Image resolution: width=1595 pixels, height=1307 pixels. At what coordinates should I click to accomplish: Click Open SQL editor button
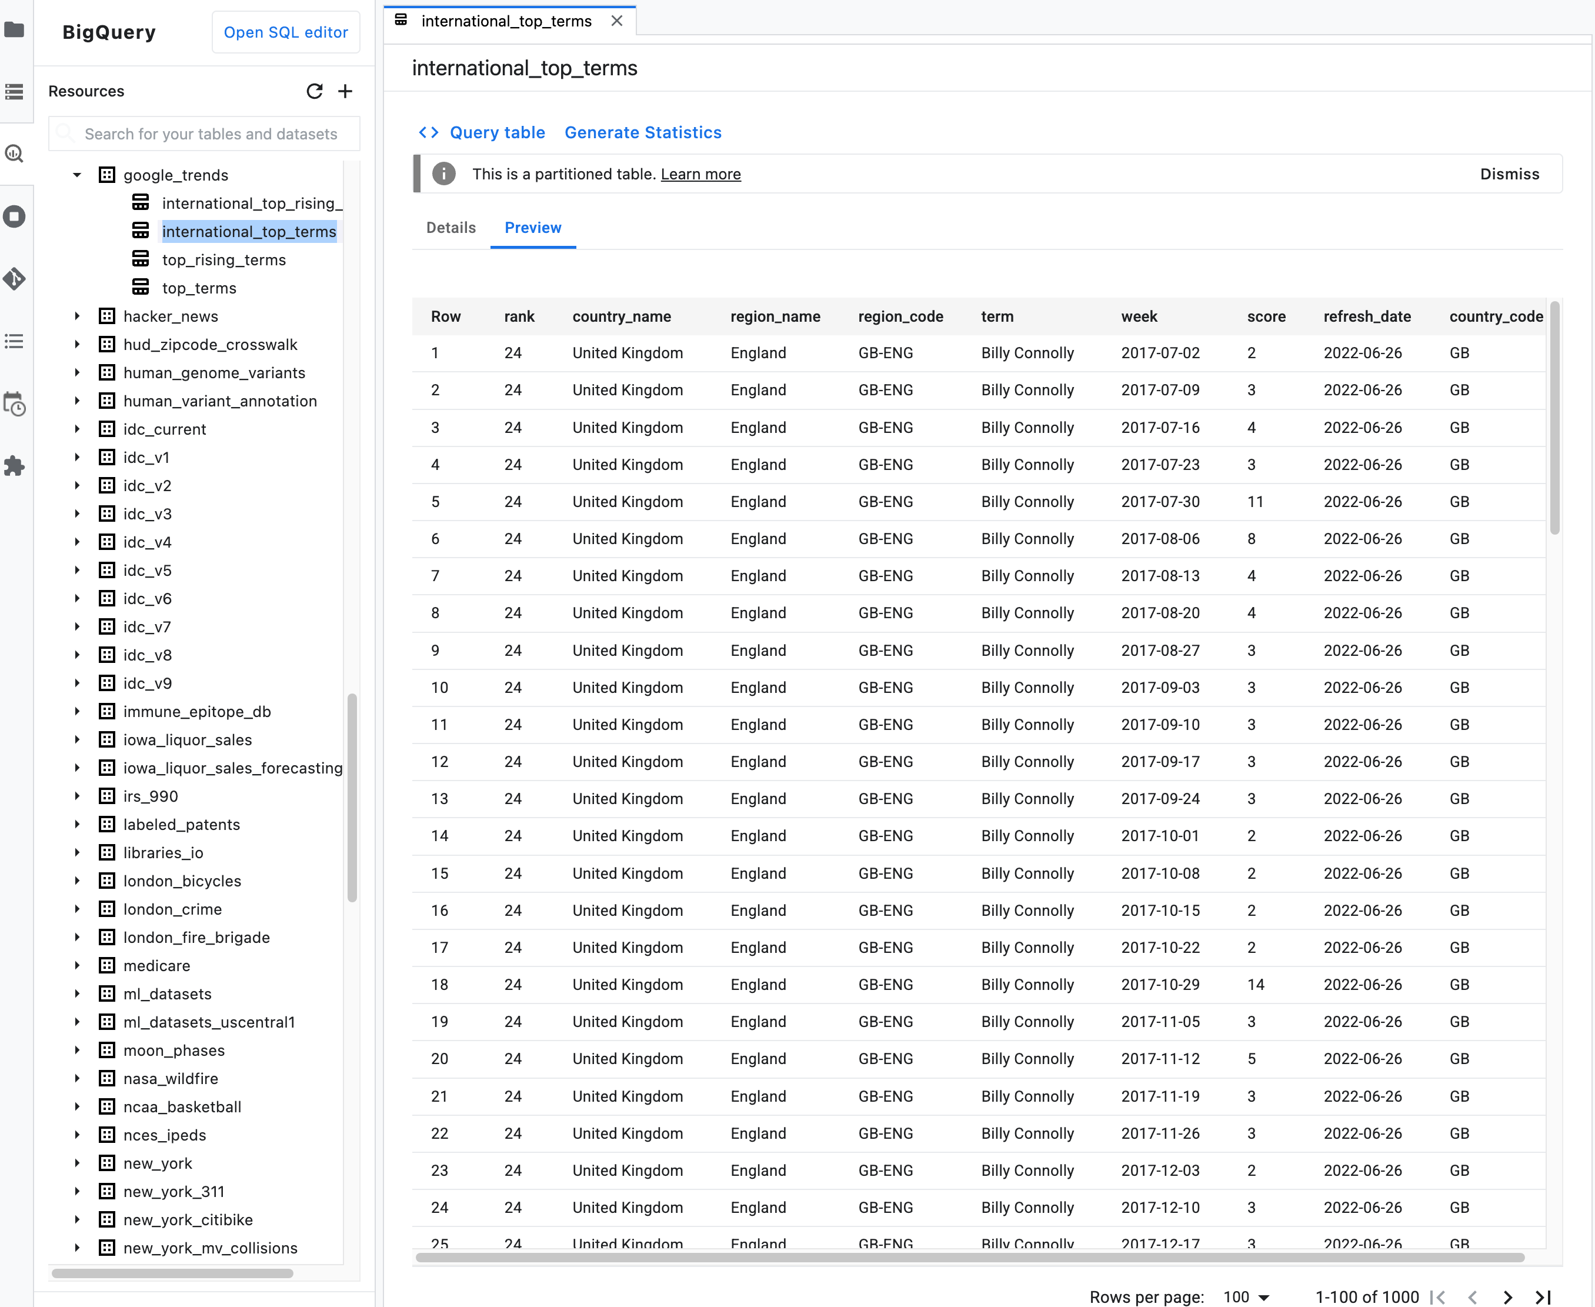286,33
